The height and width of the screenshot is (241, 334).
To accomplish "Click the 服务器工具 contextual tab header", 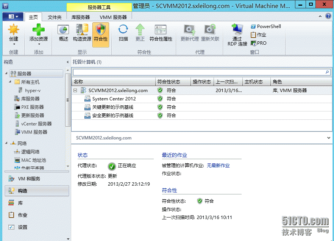I will [x=99, y=7].
